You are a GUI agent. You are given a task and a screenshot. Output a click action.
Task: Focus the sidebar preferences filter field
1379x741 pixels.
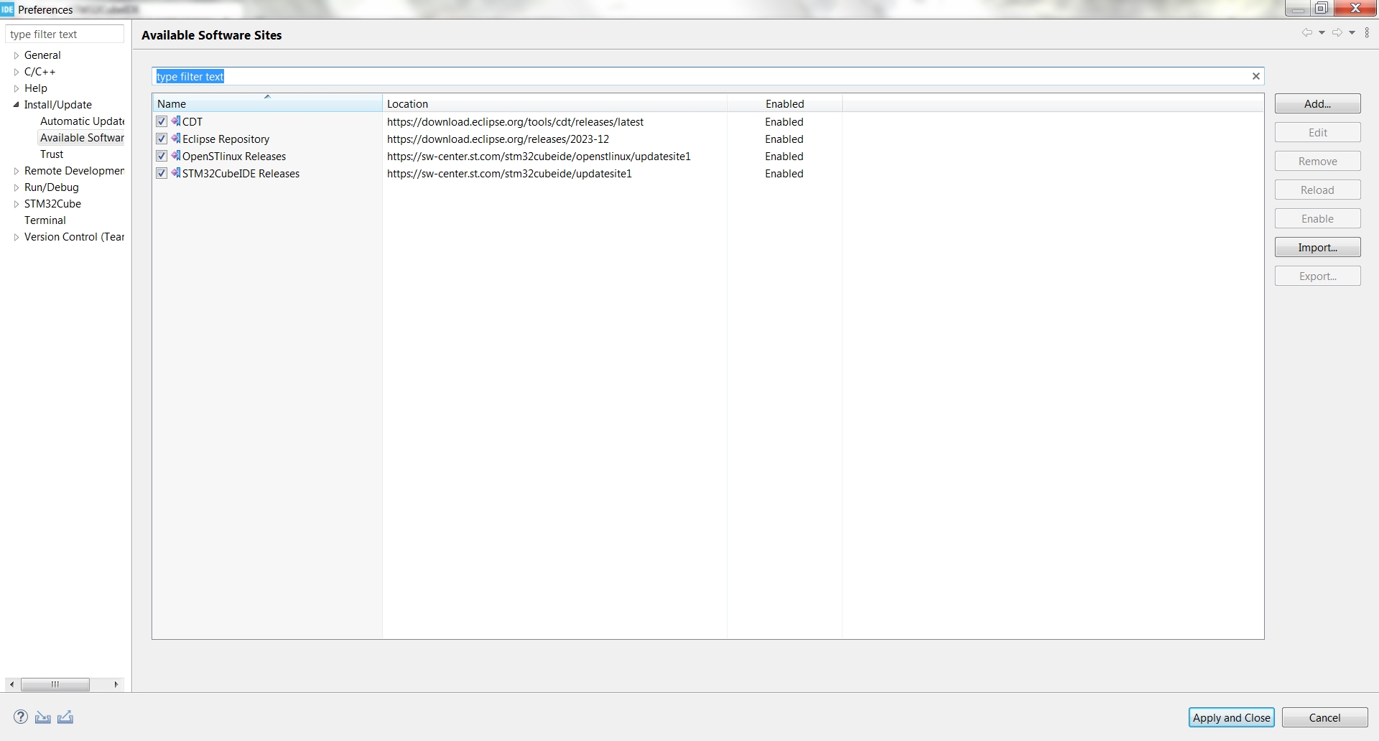point(65,34)
